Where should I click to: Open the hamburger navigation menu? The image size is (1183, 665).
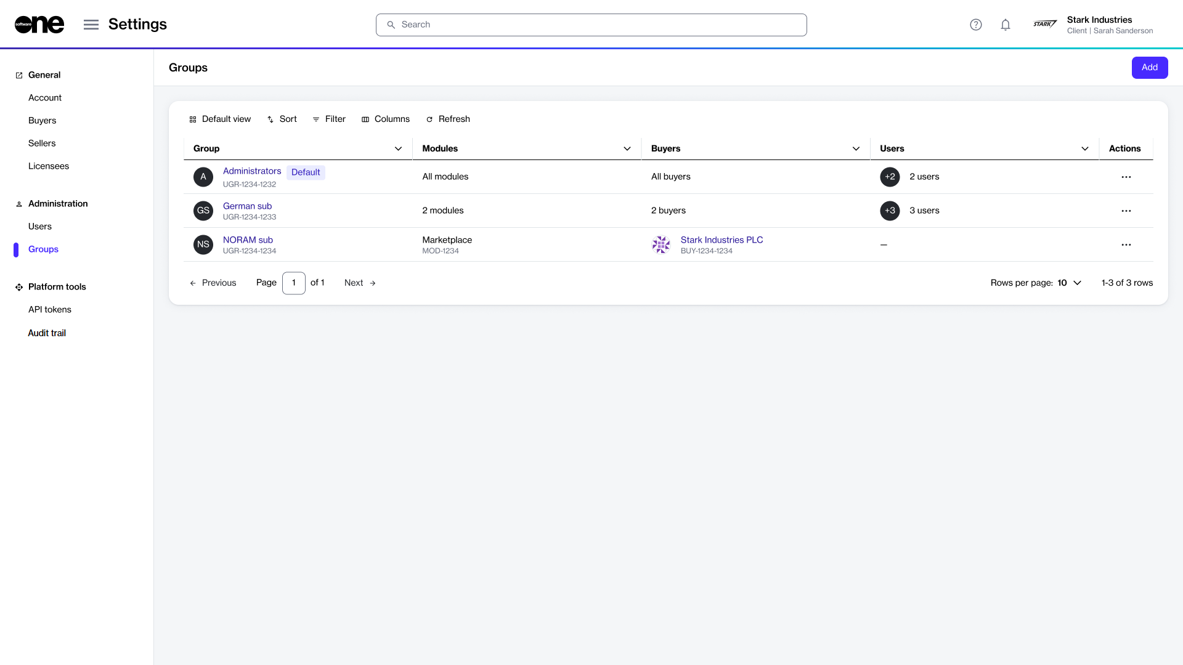pos(91,25)
